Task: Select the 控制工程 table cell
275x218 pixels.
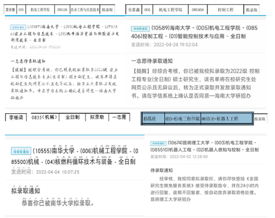Action: coord(225,10)
